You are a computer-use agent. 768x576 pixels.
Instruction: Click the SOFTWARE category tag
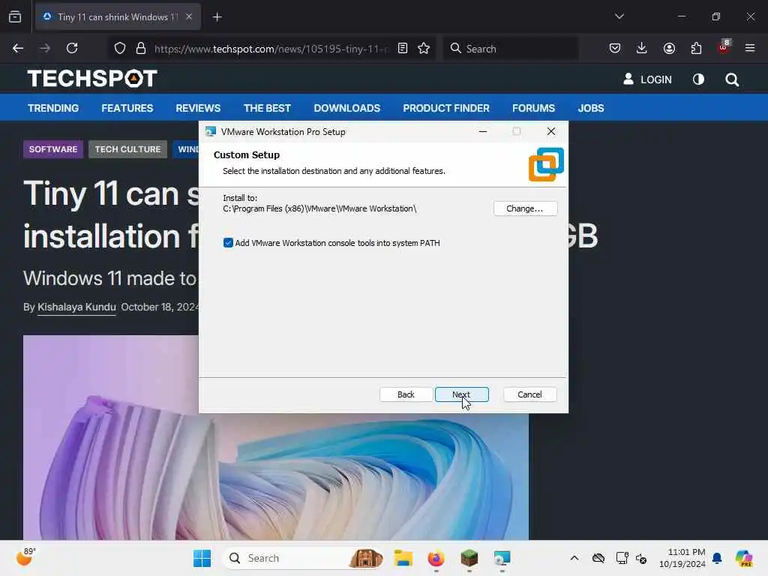click(53, 149)
